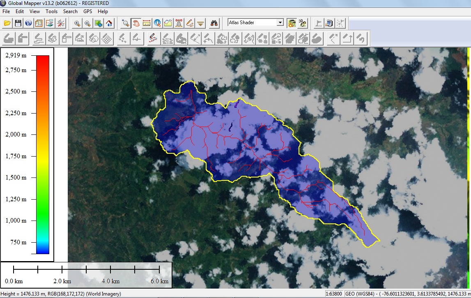
Task: Open the Configuration dialog icon
Action: pos(60,23)
